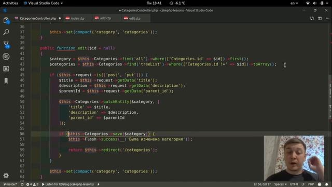
Task: Click the 'function' keyword on line 40
Action: tap(66, 48)
